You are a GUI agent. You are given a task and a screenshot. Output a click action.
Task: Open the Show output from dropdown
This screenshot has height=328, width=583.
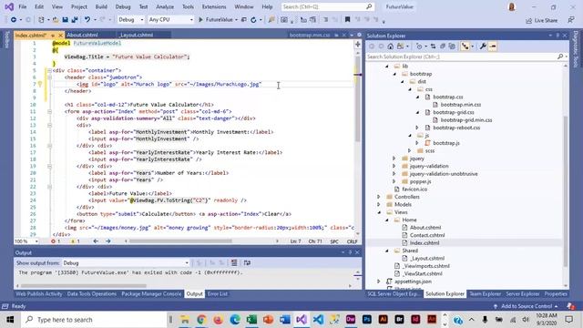point(126,263)
